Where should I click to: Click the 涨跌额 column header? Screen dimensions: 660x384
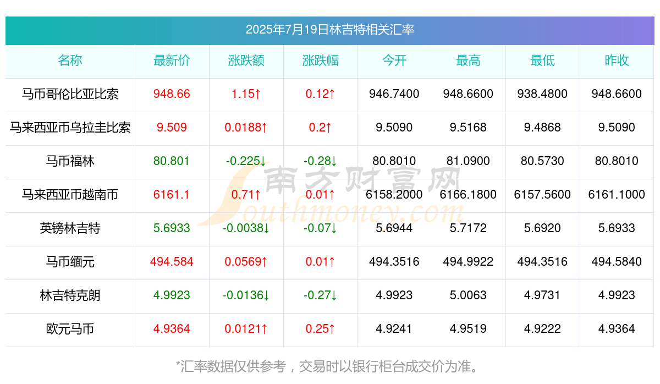point(246,61)
